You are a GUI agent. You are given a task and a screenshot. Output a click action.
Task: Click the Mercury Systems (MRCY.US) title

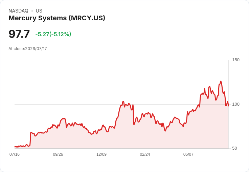(x=57, y=18)
